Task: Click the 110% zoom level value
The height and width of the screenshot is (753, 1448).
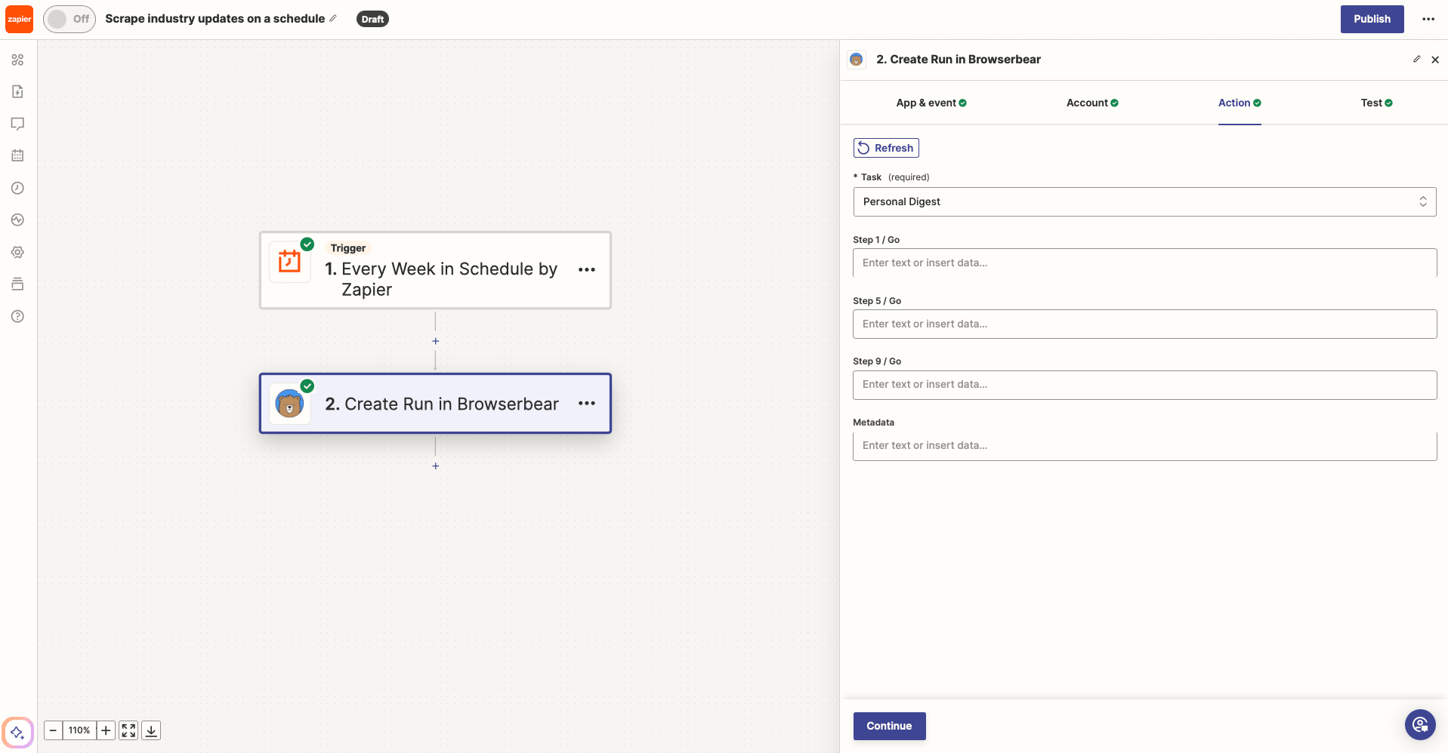Action: [79, 730]
